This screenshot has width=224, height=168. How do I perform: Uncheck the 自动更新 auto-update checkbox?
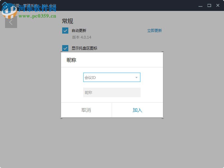[x=65, y=31]
